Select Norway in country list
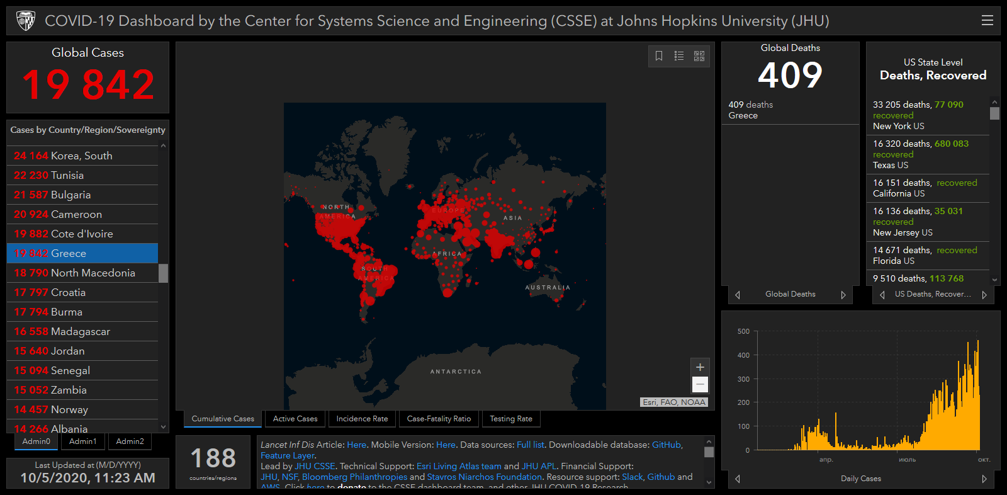Screen dimensions: 1007x495 (82, 409)
